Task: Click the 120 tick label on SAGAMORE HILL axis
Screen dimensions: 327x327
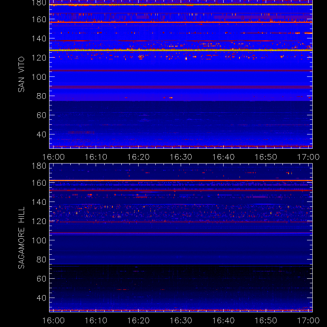Action: pos(39,221)
